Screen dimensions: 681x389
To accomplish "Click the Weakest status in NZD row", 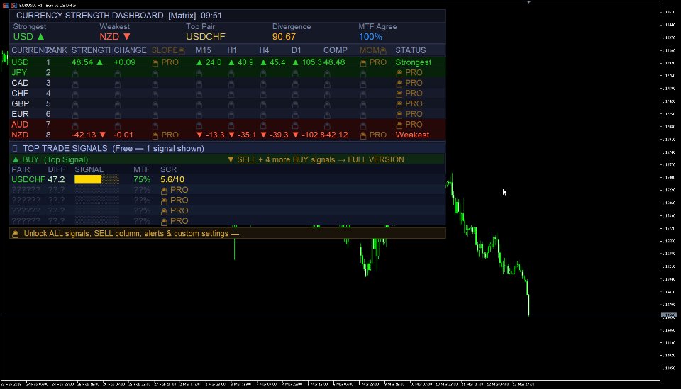I will pos(412,135).
